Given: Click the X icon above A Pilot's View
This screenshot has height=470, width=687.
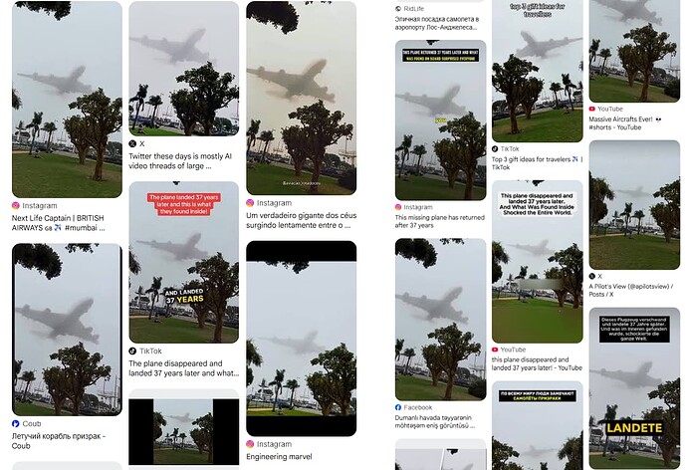Looking at the screenshot, I should [592, 276].
